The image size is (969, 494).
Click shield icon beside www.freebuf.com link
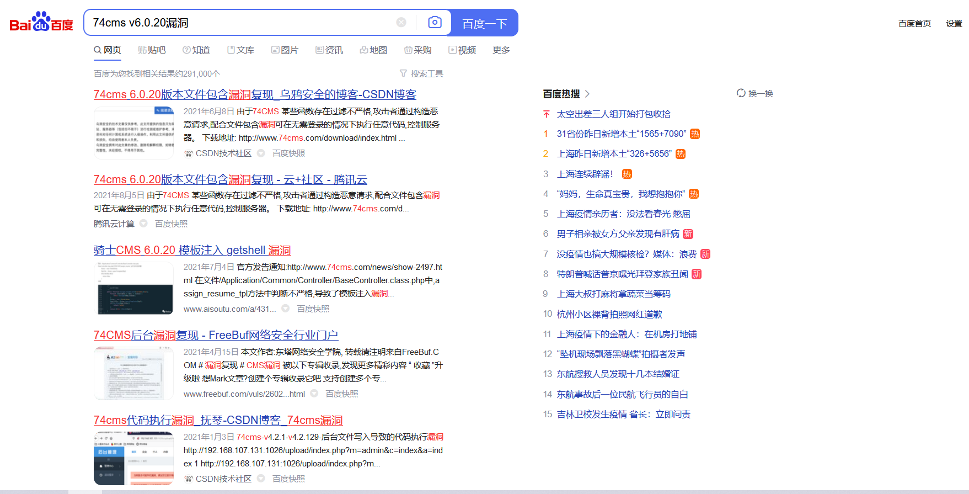314,394
